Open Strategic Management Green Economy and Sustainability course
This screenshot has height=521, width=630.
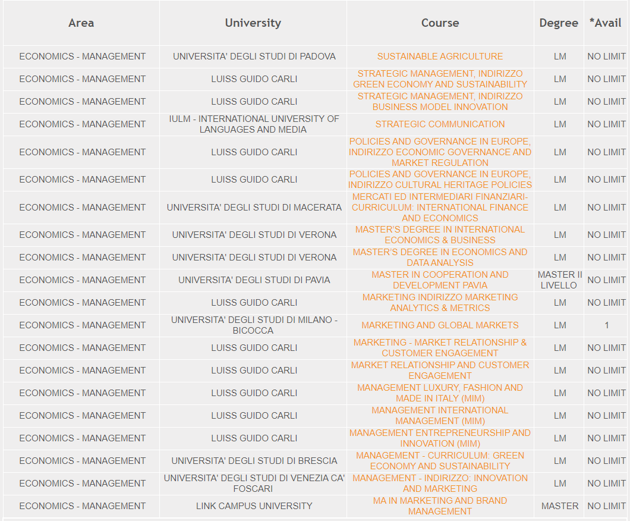(440, 79)
